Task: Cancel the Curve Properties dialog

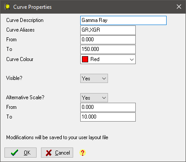Action: click(57, 152)
